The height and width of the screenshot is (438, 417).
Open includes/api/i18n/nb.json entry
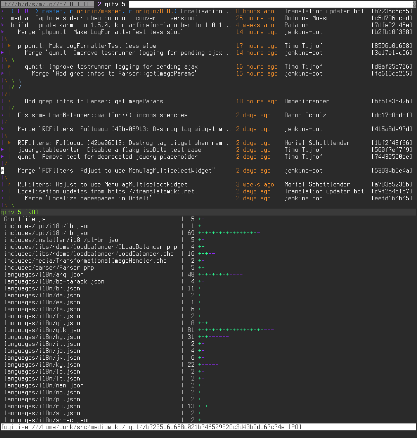(47, 233)
